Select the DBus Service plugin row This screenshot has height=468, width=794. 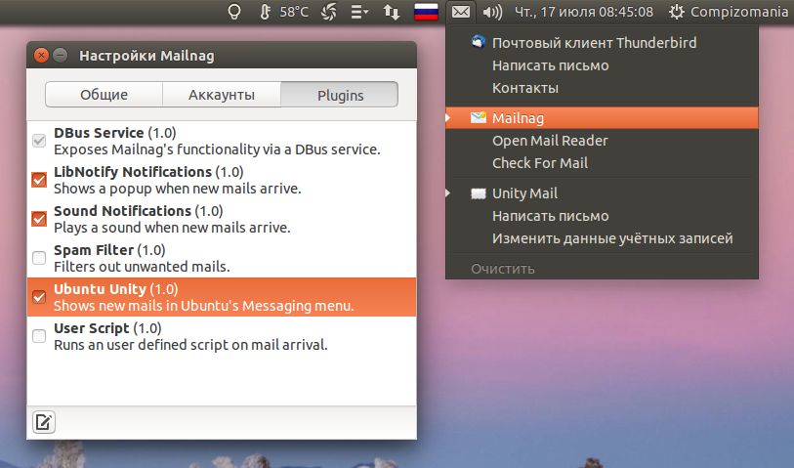222,141
